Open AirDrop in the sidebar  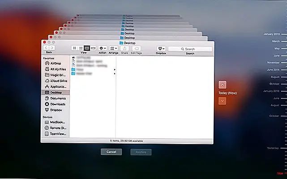(x=56, y=64)
